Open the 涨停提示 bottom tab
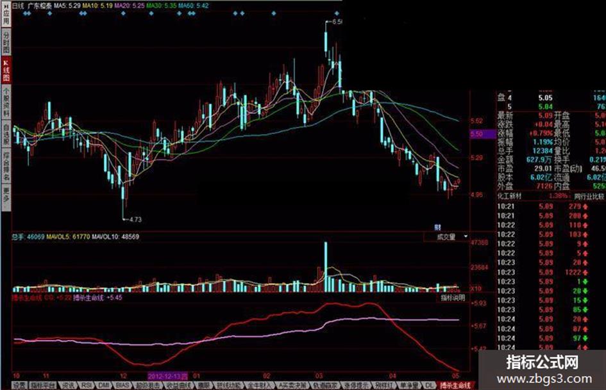This screenshot has height=390, width=606. [355, 385]
